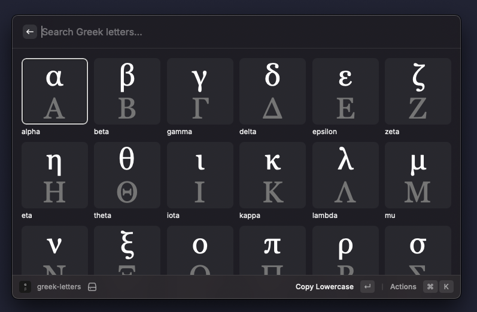Select the epsilon letter tile
Screen dimensions: 477x312
(345, 91)
